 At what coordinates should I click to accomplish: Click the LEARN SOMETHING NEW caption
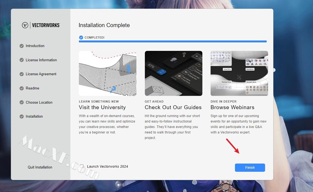click(x=99, y=101)
